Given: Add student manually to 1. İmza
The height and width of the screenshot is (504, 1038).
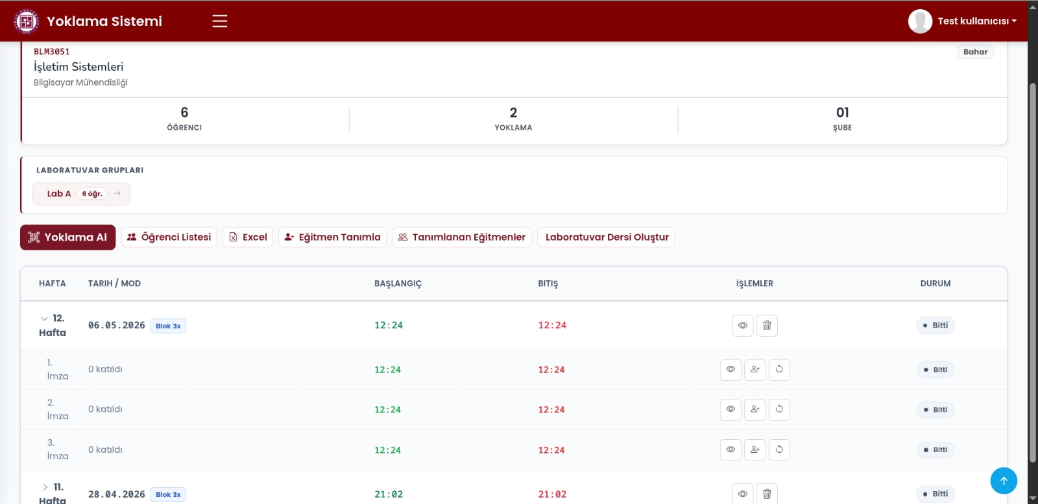Looking at the screenshot, I should tap(754, 370).
